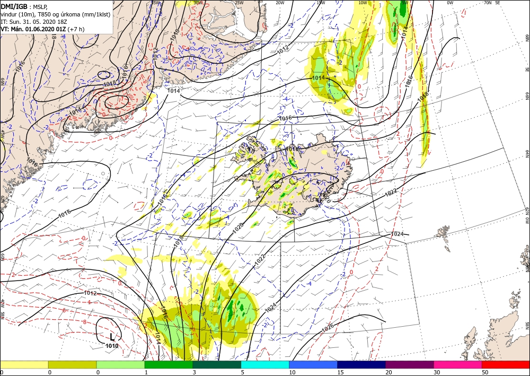Click the medium green legend swatch above 1
Image resolution: width=530 pixels, height=376 pixels.
(x=169, y=364)
